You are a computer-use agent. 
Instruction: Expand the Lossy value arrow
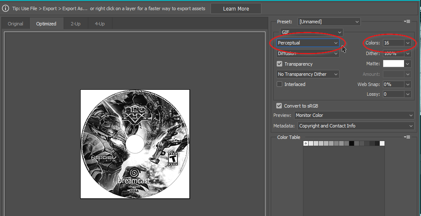(407, 94)
